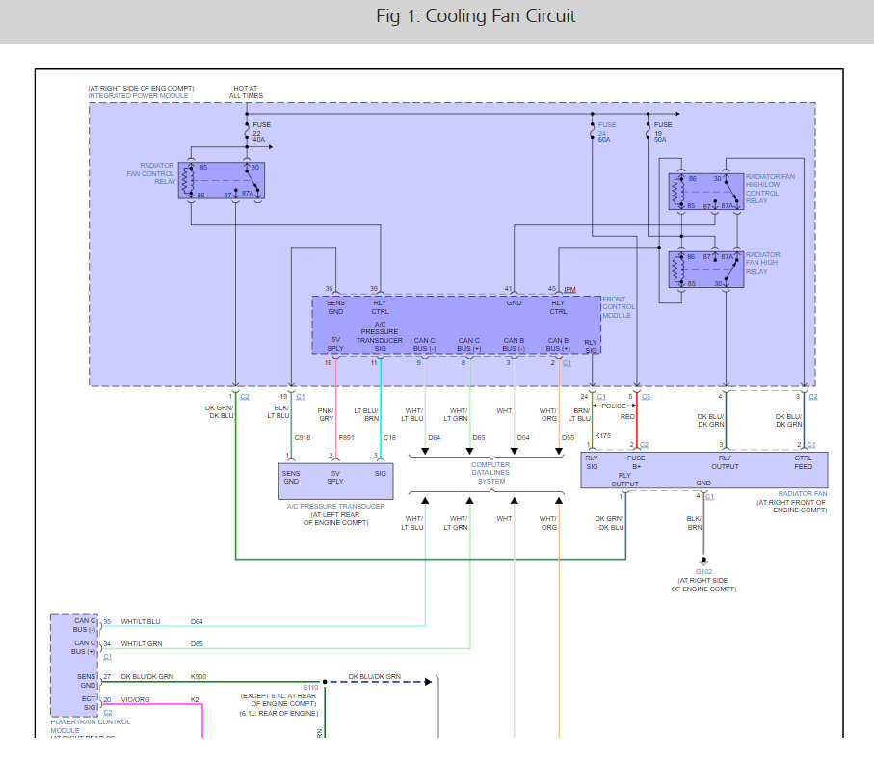874x759 pixels.
Task: Open the C2 link beside DK GRN/DK BLU pin 1
Action: [245, 397]
